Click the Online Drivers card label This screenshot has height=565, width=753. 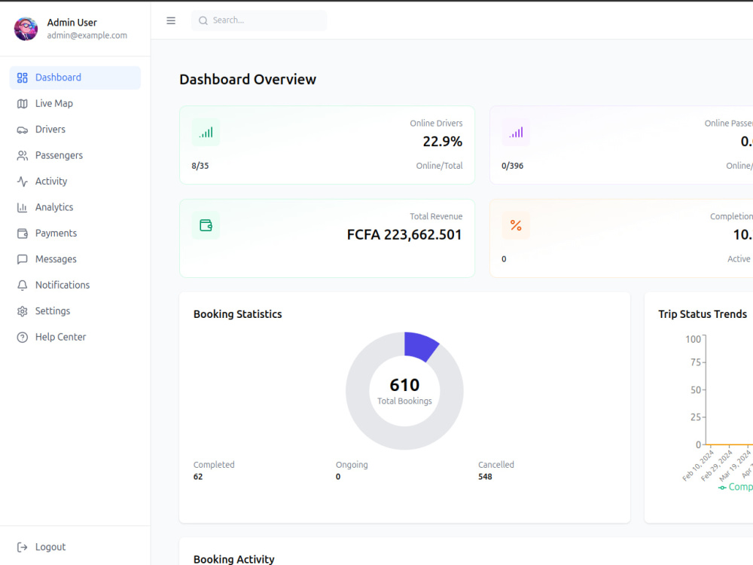click(x=436, y=124)
